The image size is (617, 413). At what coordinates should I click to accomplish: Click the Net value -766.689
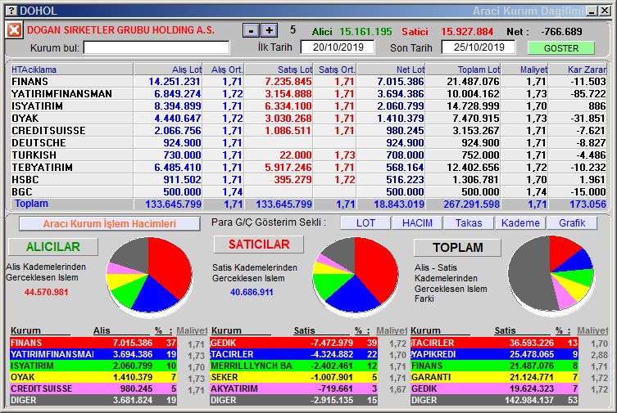tap(561, 31)
